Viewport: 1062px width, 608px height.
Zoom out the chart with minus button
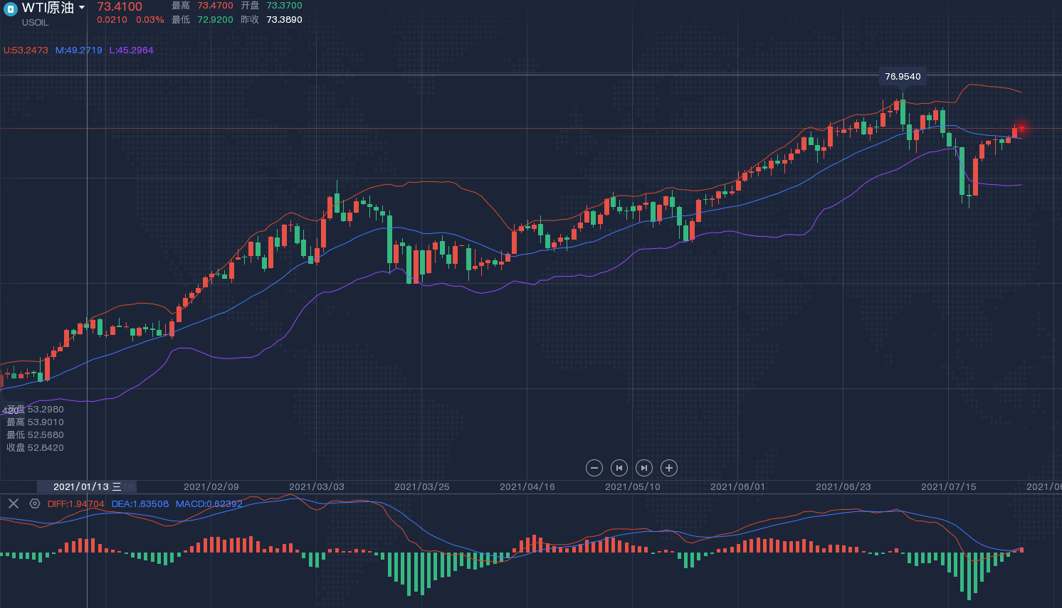click(594, 468)
